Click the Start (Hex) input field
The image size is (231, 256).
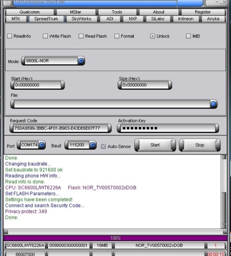click(38, 85)
